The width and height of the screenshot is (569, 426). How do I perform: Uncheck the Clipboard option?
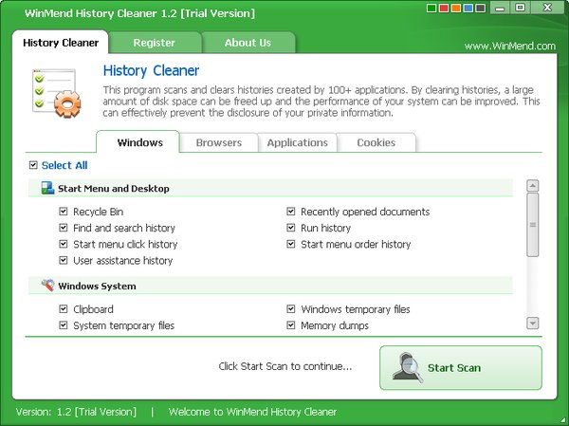63,309
